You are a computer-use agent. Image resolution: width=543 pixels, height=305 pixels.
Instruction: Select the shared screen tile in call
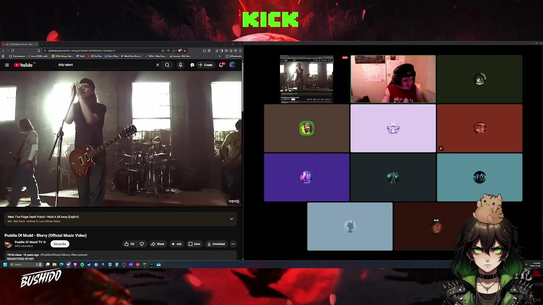[x=306, y=79]
